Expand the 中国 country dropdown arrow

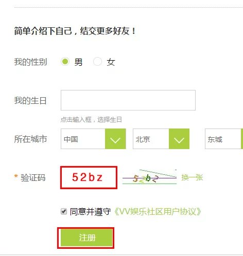[115, 139]
